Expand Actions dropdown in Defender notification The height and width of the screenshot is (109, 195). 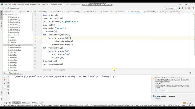point(163,91)
